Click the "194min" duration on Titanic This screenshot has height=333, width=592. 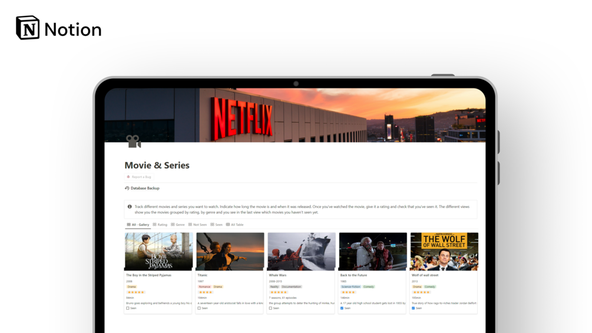(202, 298)
